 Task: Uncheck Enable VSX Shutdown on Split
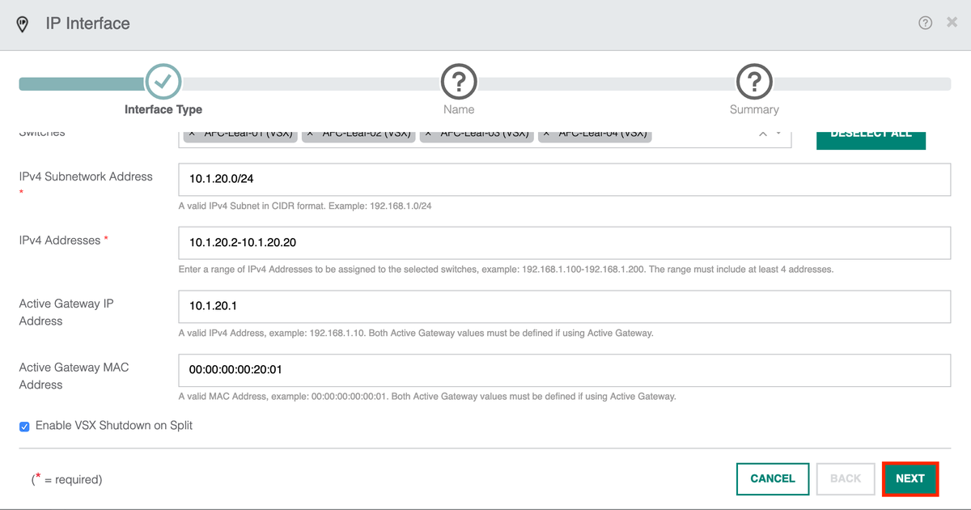coord(24,425)
